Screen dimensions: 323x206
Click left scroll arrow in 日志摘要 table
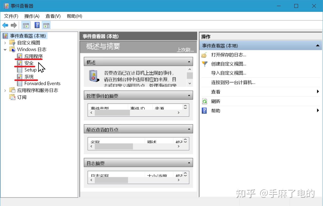[x=91, y=180]
